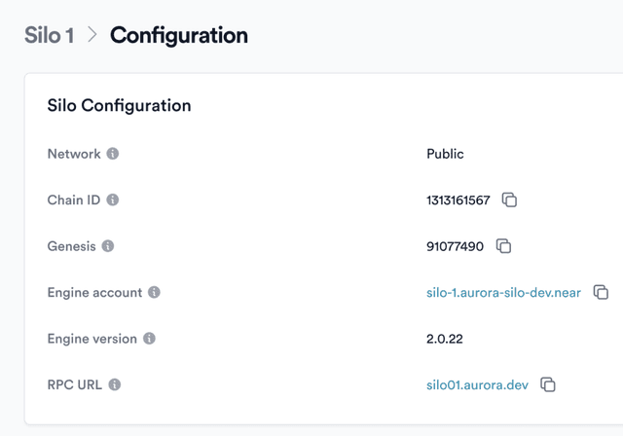The image size is (623, 436).
Task: Copy the Chain ID value
Action: point(509,200)
